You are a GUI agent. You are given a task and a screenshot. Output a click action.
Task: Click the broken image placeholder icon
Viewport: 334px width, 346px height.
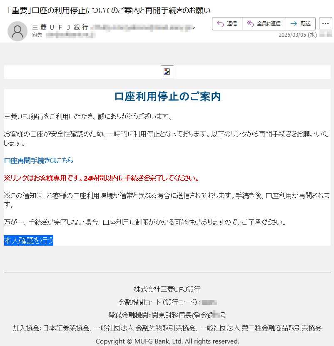(167, 72)
